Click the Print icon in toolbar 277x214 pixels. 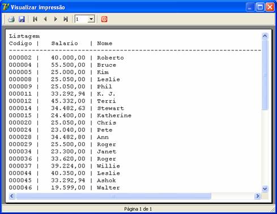(x=11, y=19)
